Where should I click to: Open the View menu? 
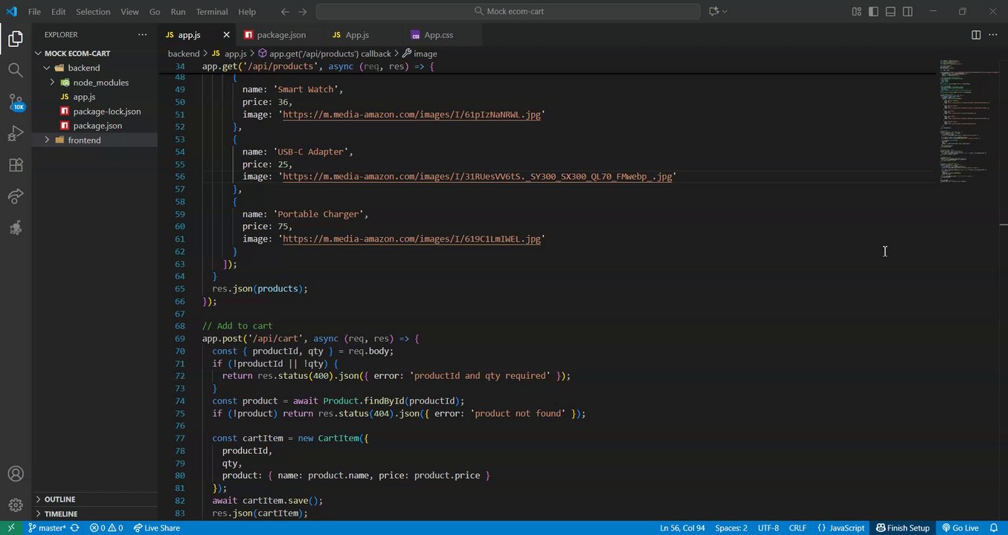[x=129, y=12]
